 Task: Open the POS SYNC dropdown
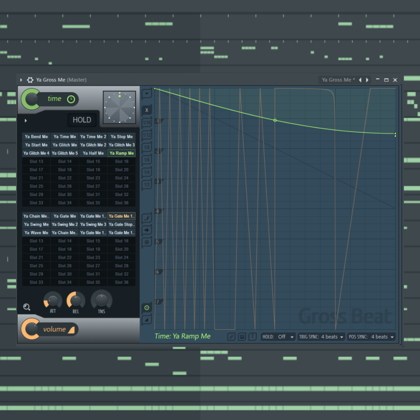371,337
